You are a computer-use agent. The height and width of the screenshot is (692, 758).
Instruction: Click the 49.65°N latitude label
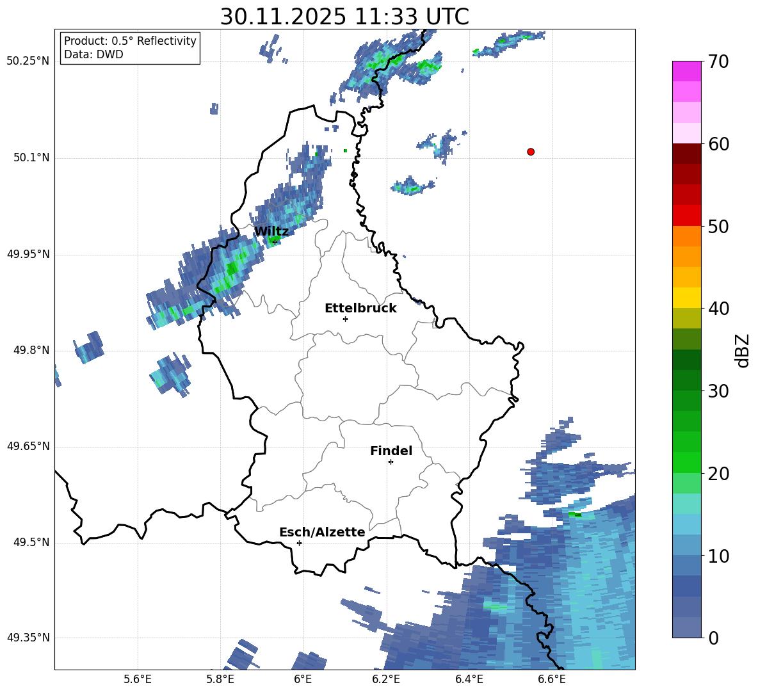pyautogui.click(x=28, y=446)
